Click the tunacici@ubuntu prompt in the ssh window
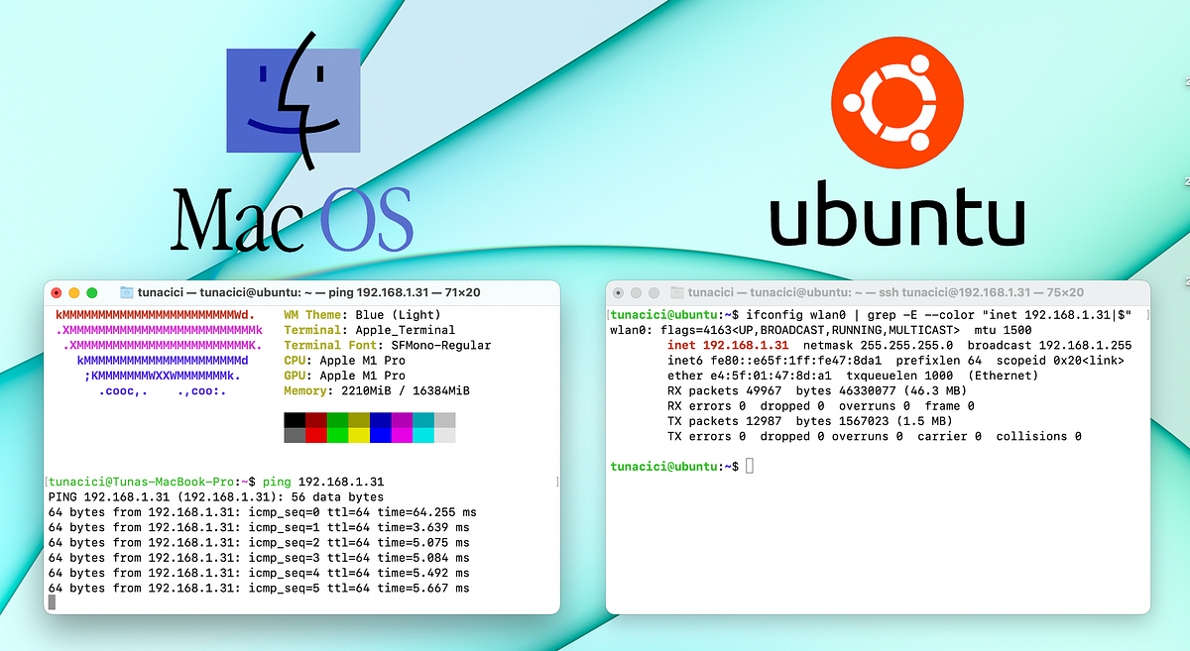Viewport: 1190px width, 651px height. tap(662, 466)
